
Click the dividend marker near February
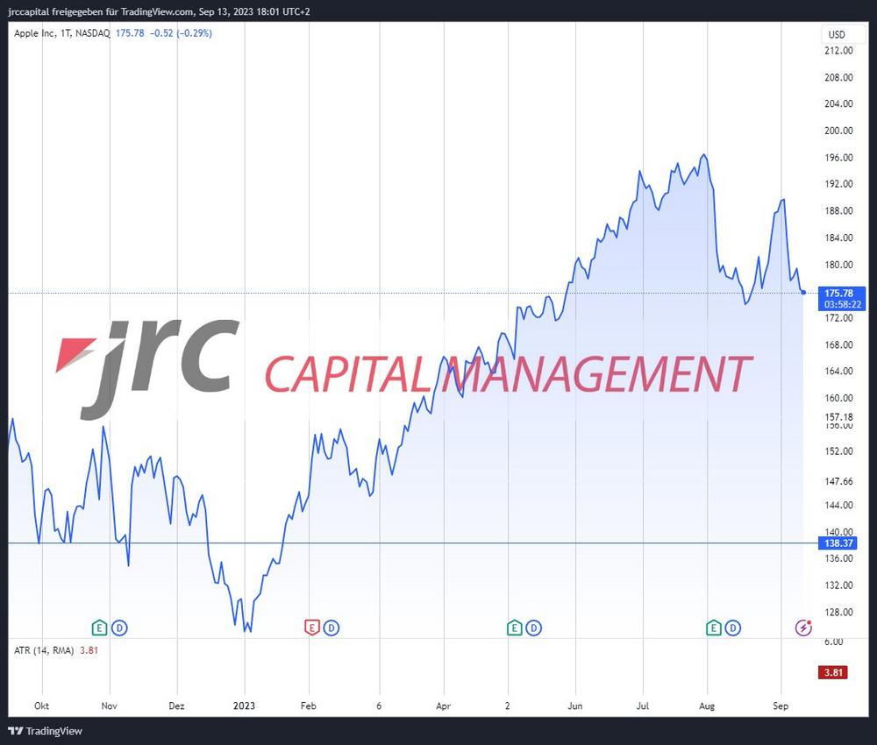(332, 628)
